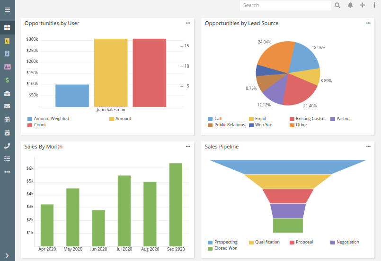Toggle the Other lead source legend entry
This screenshot has height=261, width=381.
tap(298, 125)
